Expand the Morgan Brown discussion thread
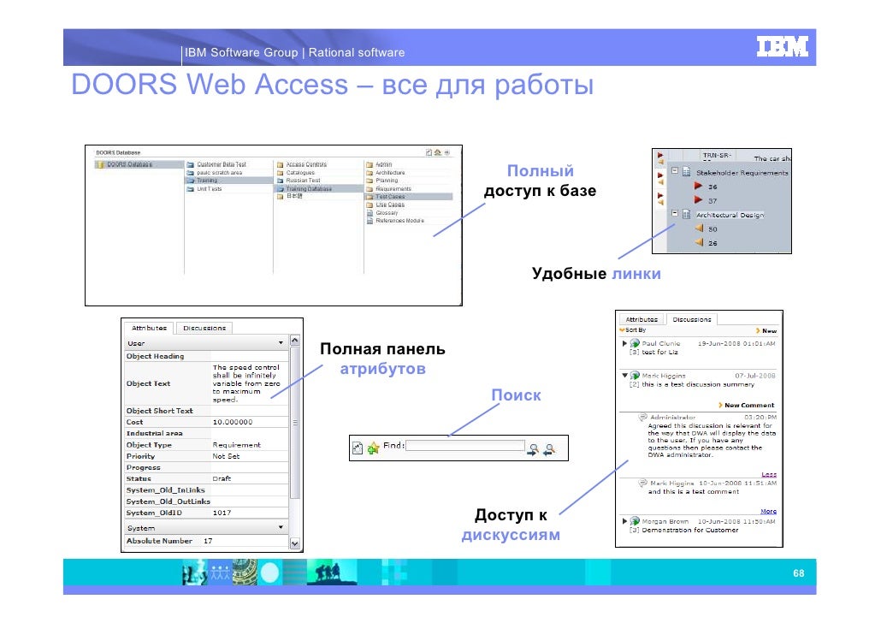The width and height of the screenshot is (881, 623). pos(624,521)
